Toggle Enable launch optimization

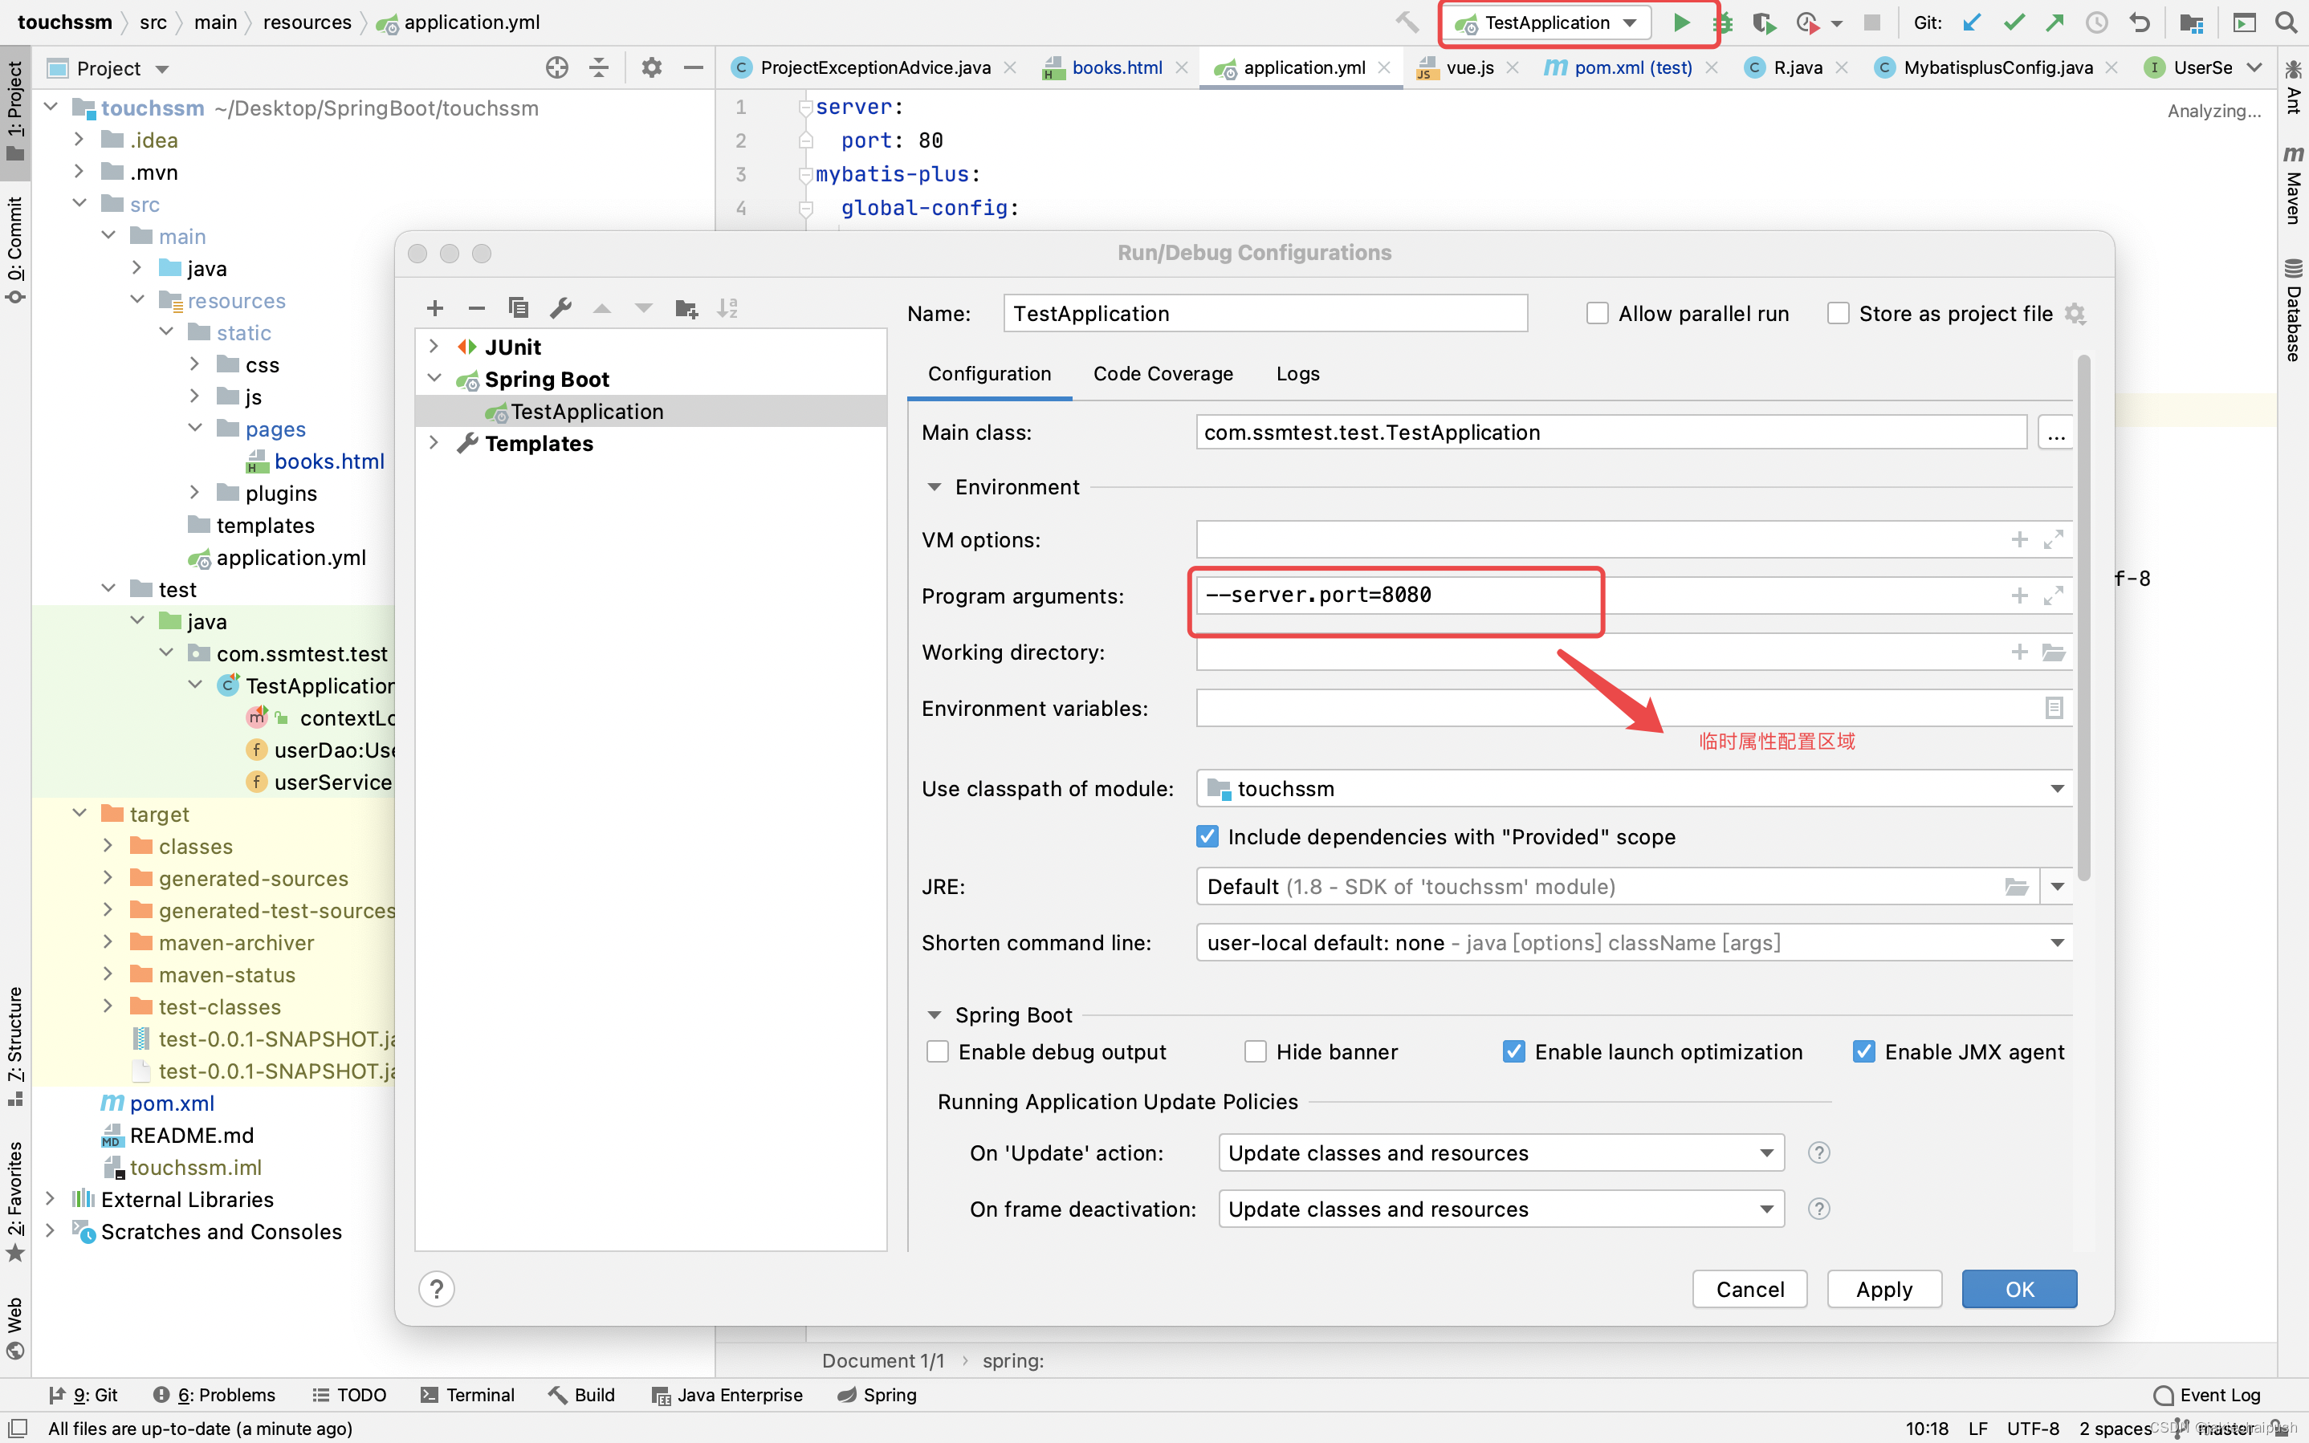(x=1514, y=1051)
